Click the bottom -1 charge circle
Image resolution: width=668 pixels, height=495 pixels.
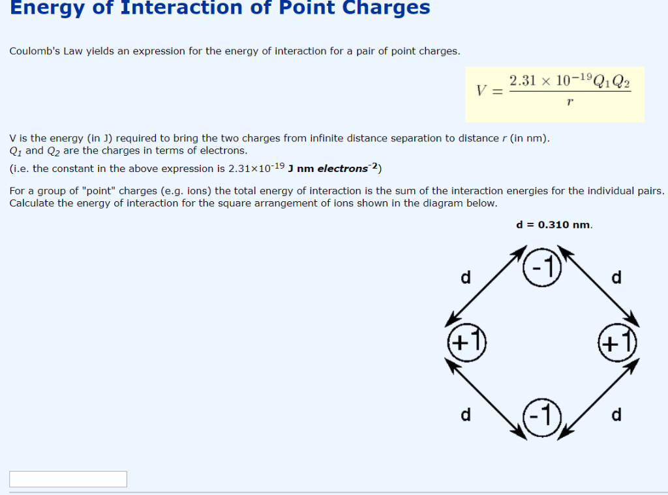[542, 416]
